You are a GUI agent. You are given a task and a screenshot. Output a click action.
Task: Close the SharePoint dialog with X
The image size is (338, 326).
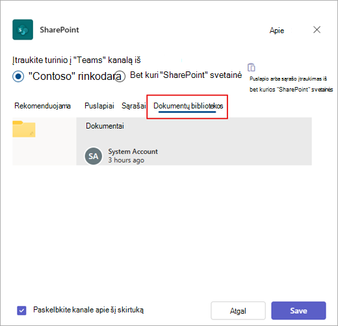point(317,30)
